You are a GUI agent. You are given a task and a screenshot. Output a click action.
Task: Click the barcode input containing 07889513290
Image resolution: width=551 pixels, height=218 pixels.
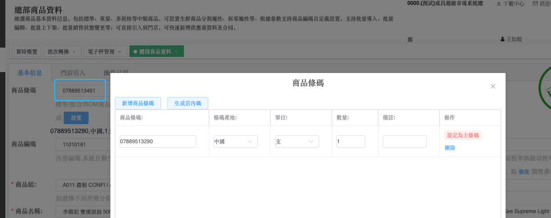158,141
